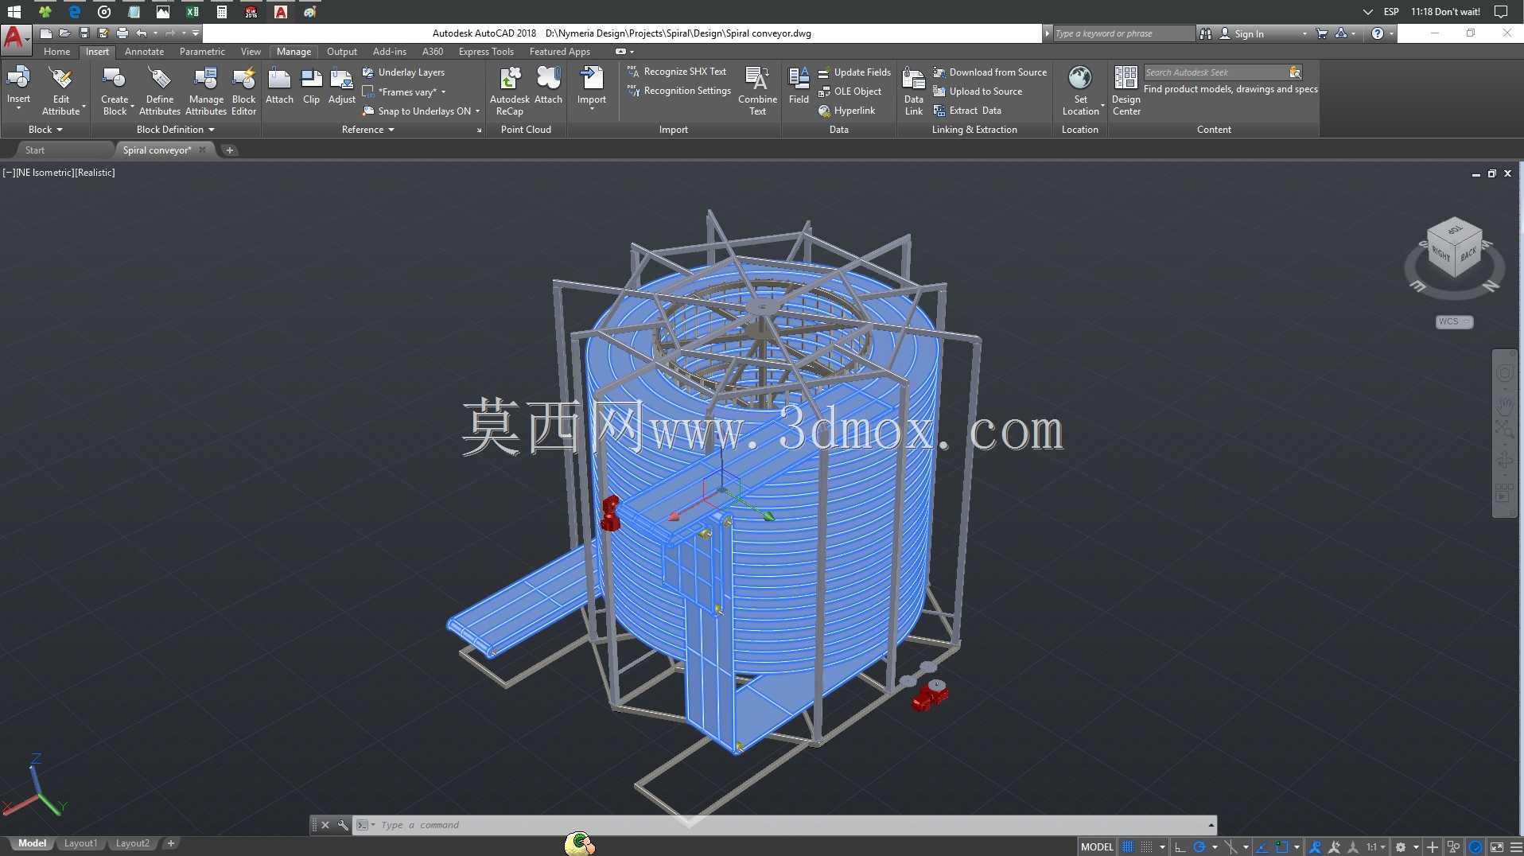
Task: Open the Help question mark
Action: [x=1378, y=33]
